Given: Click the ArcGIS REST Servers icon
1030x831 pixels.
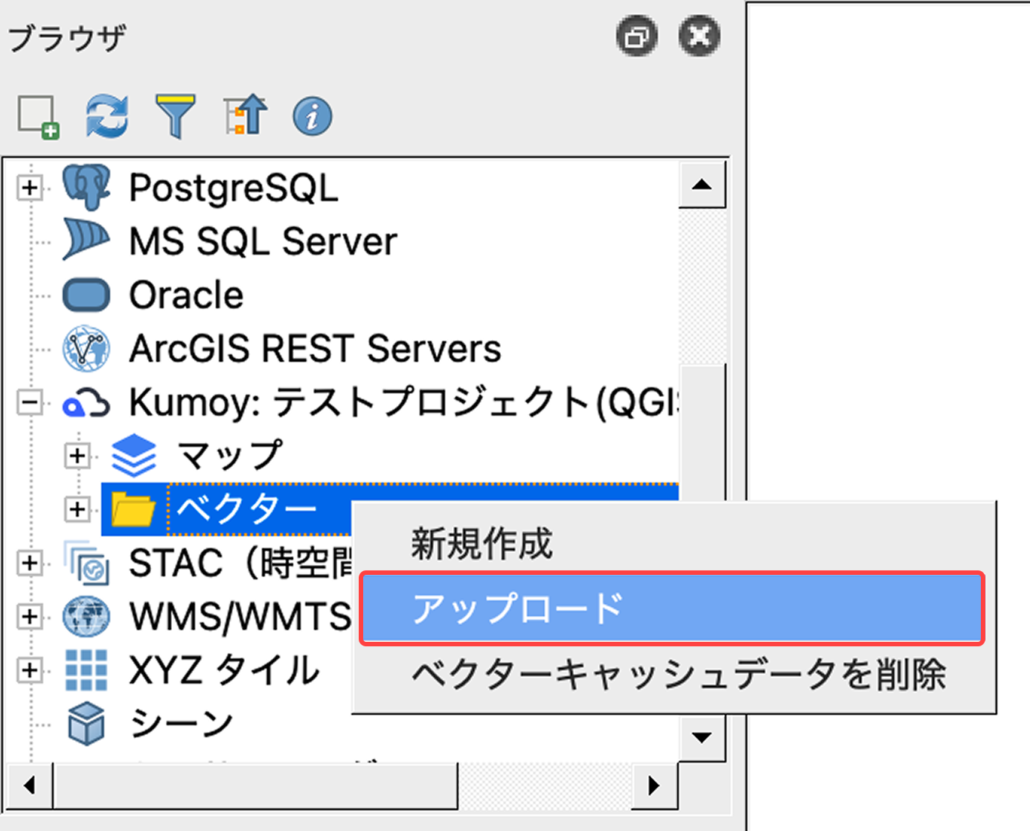Looking at the screenshot, I should pos(86,348).
